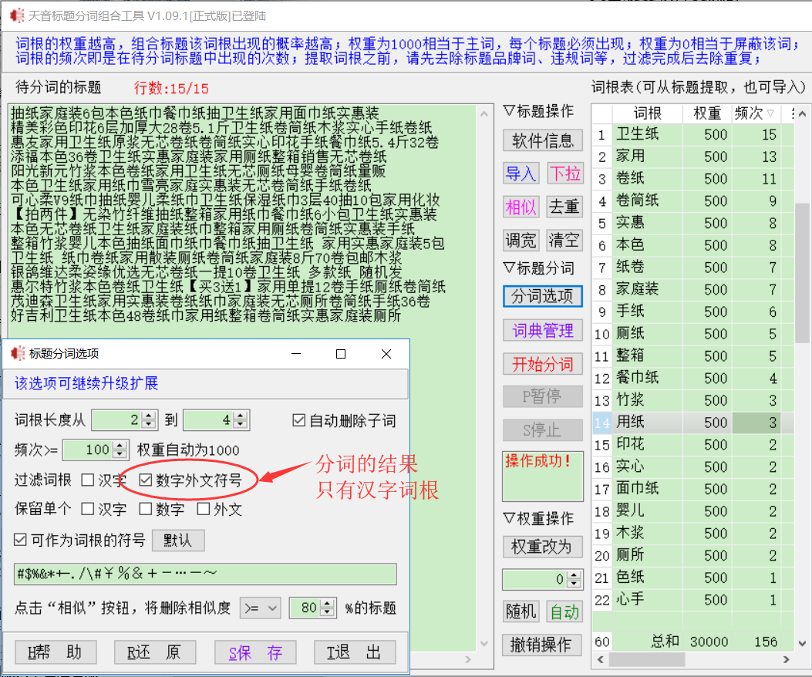Screen dimensions: 812x677
Task: Click the dialog icon beside 标题分词选项
Action: click(x=18, y=354)
